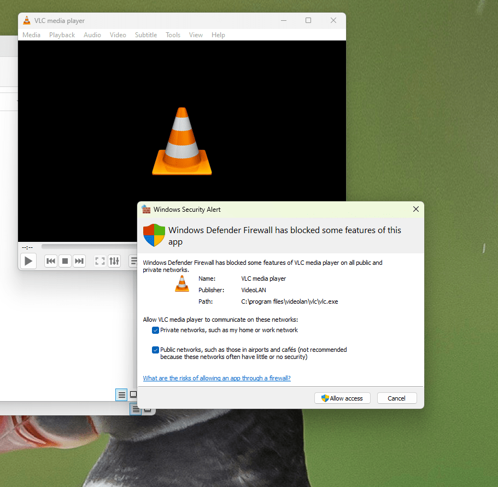Viewport: 498px width, 487px height.
Task: Click the VLC cone icon in alert details
Action: click(182, 284)
